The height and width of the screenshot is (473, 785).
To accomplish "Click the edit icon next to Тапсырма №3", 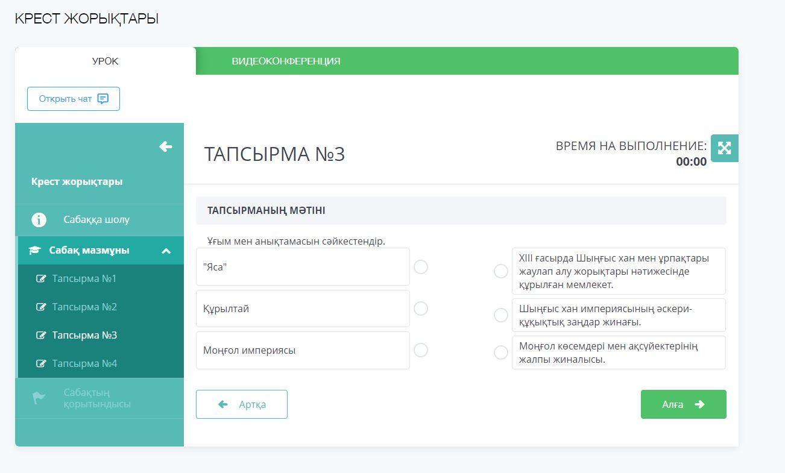I will (41, 335).
